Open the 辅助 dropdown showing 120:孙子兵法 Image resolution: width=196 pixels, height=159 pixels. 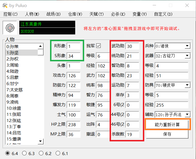click(x=173, y=114)
